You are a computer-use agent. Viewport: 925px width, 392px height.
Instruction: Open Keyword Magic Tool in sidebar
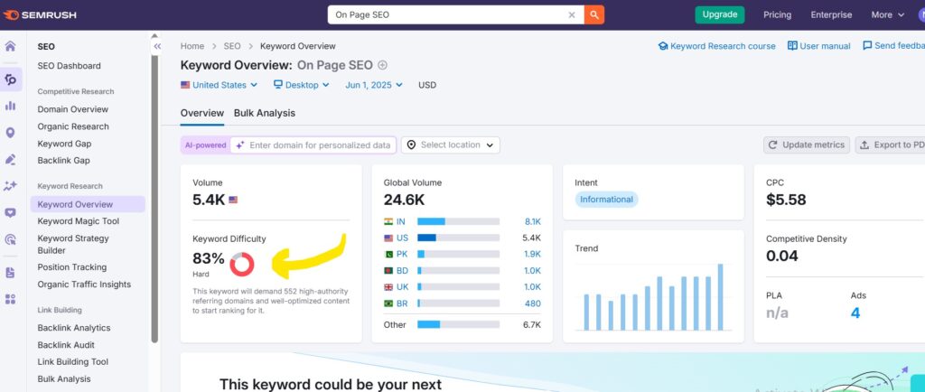[79, 221]
